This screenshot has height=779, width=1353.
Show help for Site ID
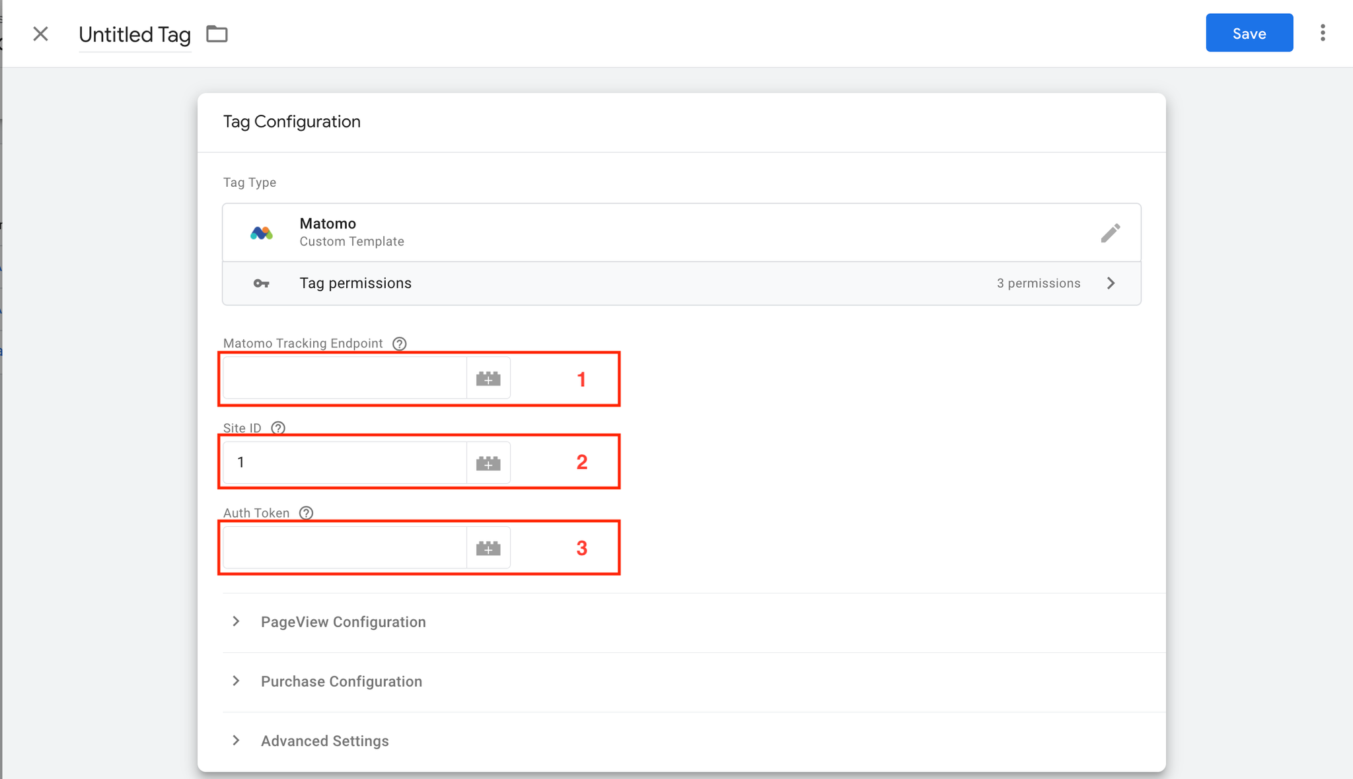[x=278, y=428]
